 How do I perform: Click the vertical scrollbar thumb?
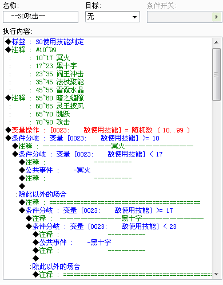pos(216,75)
